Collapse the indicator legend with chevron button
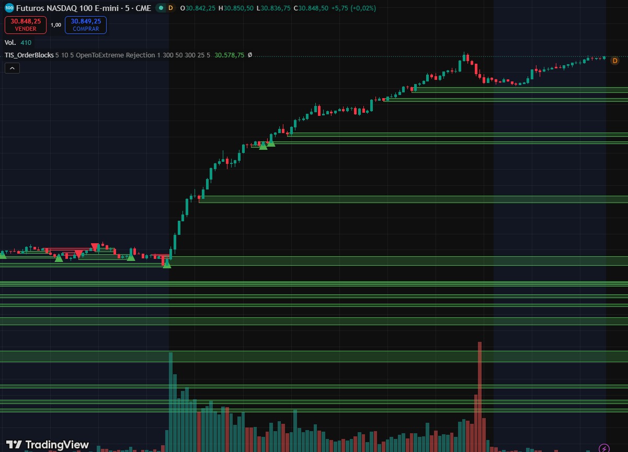This screenshot has height=452, width=628. tap(12, 68)
